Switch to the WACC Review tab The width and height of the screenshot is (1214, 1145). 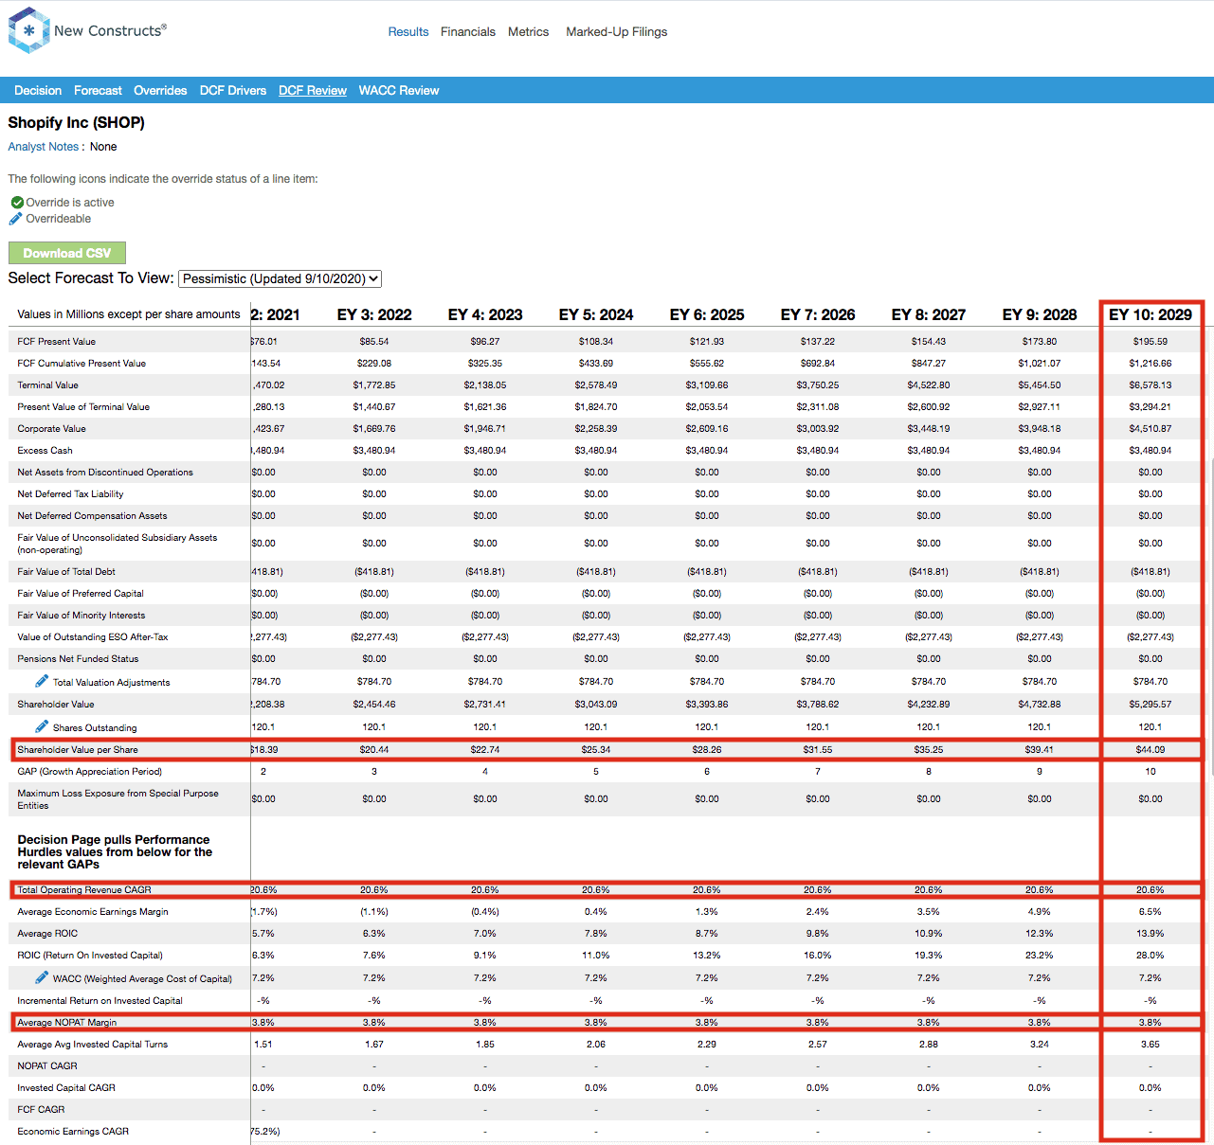[399, 91]
